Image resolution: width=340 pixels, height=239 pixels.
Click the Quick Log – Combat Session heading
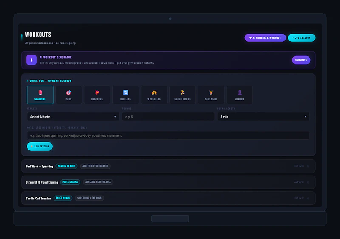tap(51, 81)
